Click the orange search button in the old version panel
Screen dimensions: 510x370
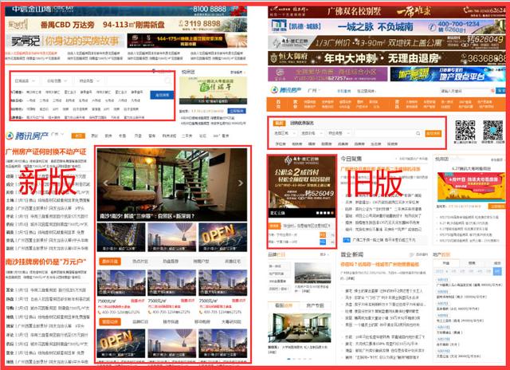pos(433,133)
